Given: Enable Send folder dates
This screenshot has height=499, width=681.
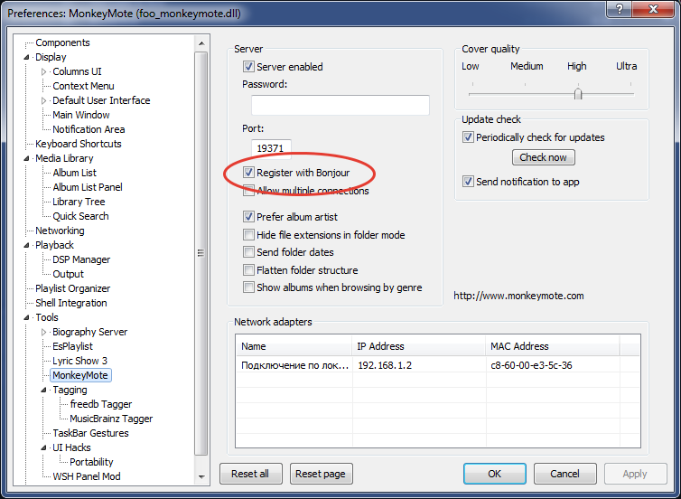Looking at the screenshot, I should tap(248, 252).
